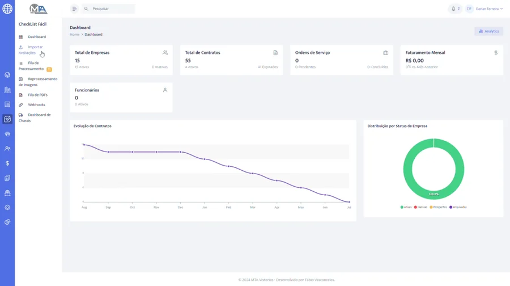
Task: Click the Pesquisar search field
Action: (108, 9)
